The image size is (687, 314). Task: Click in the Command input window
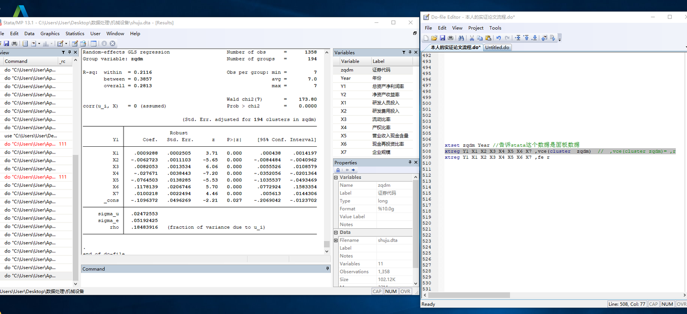click(x=205, y=280)
